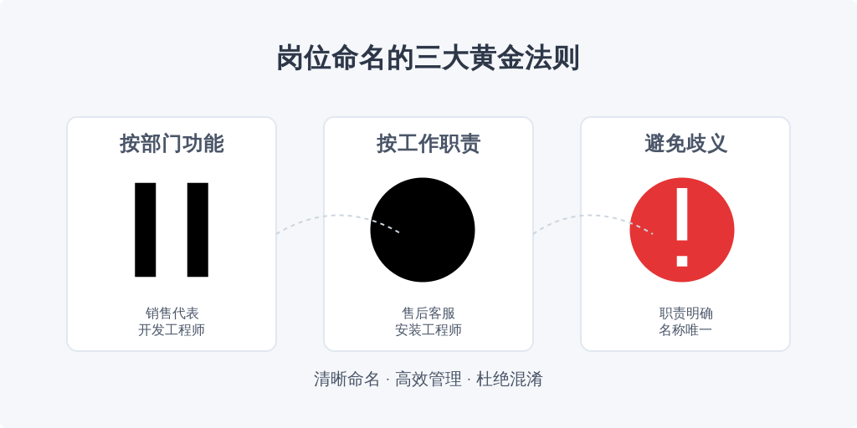
Task: Click the black circle icon
Action: point(423,230)
